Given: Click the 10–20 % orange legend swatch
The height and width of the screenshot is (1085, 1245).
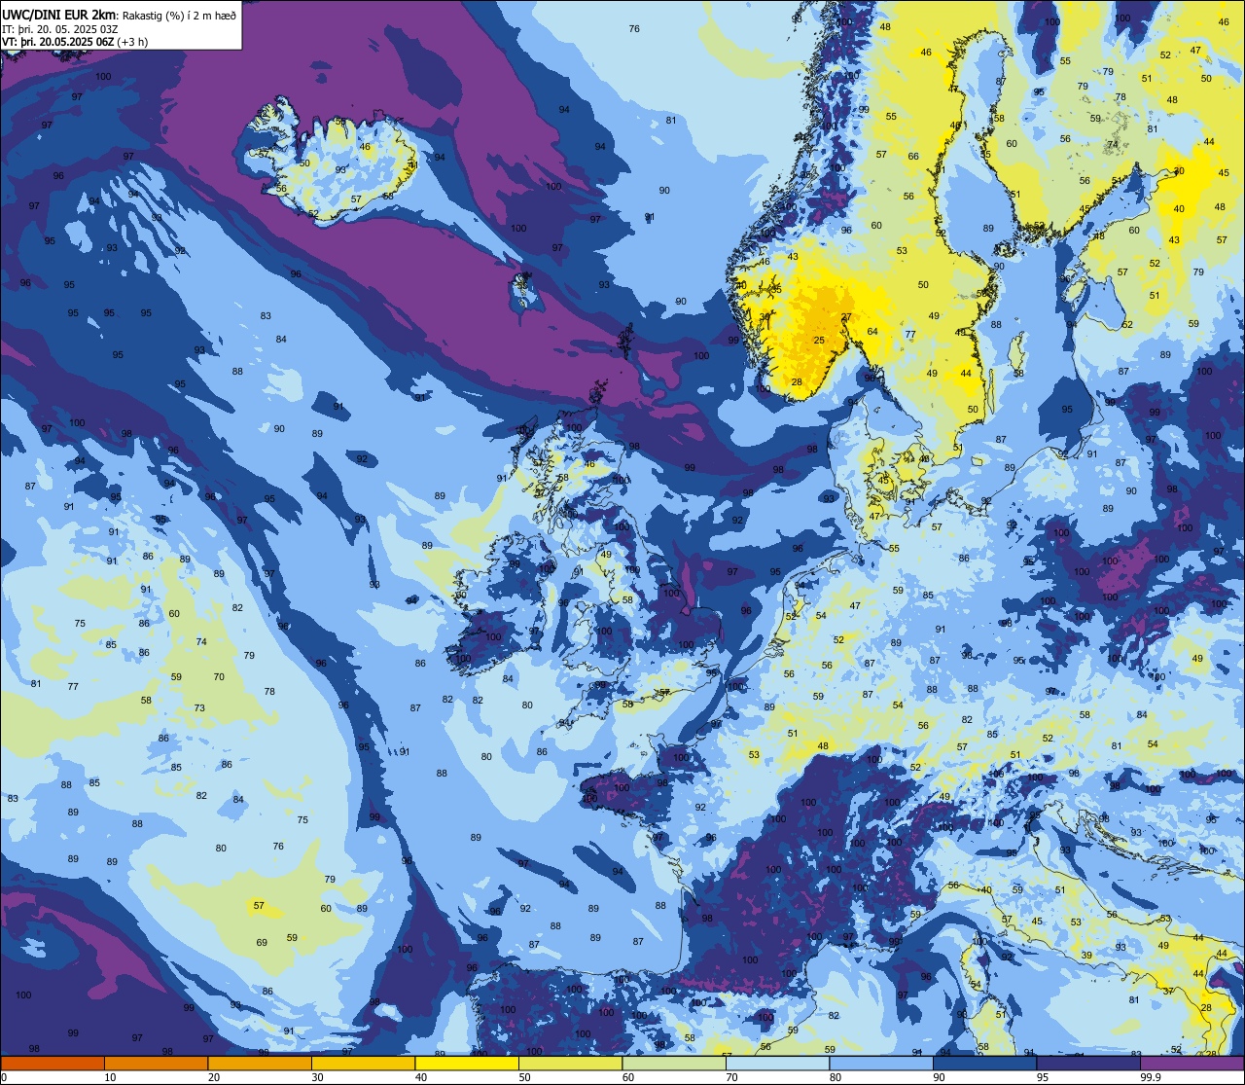Looking at the screenshot, I should pyautogui.click(x=156, y=1063).
